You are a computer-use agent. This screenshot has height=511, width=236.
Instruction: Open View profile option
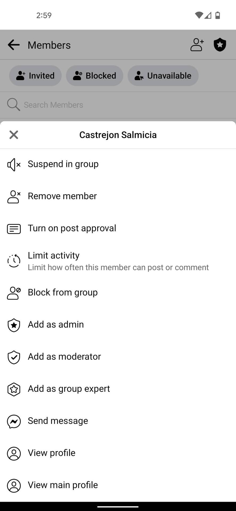coord(52,453)
